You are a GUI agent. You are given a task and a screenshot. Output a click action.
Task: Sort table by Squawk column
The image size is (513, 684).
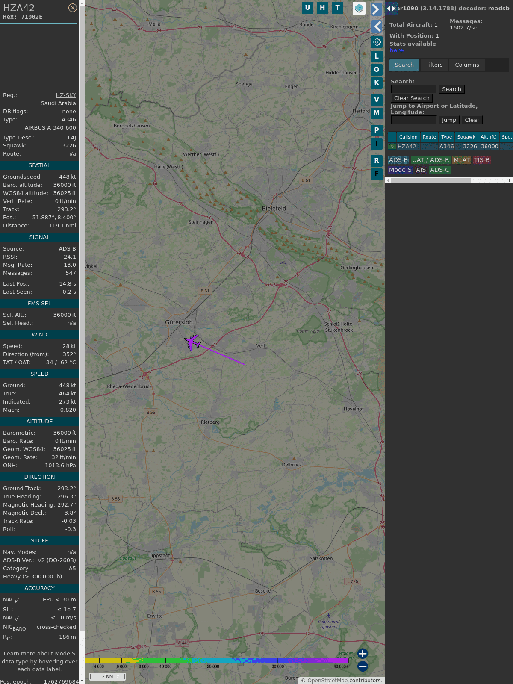pos(466,137)
